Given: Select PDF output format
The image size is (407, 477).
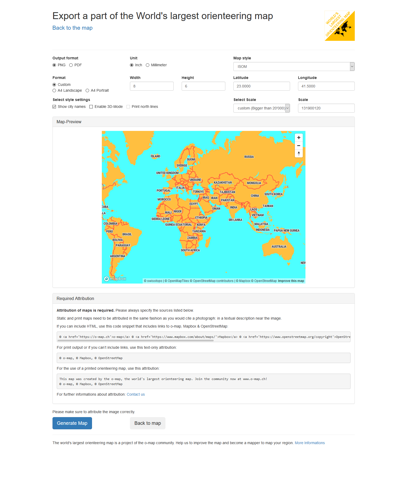Looking at the screenshot, I should pyautogui.click(x=71, y=65).
